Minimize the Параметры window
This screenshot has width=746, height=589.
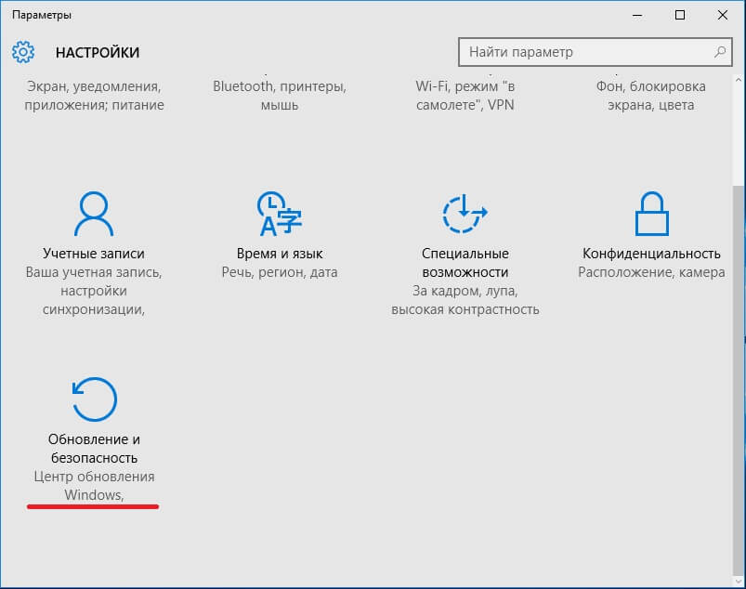coord(637,15)
